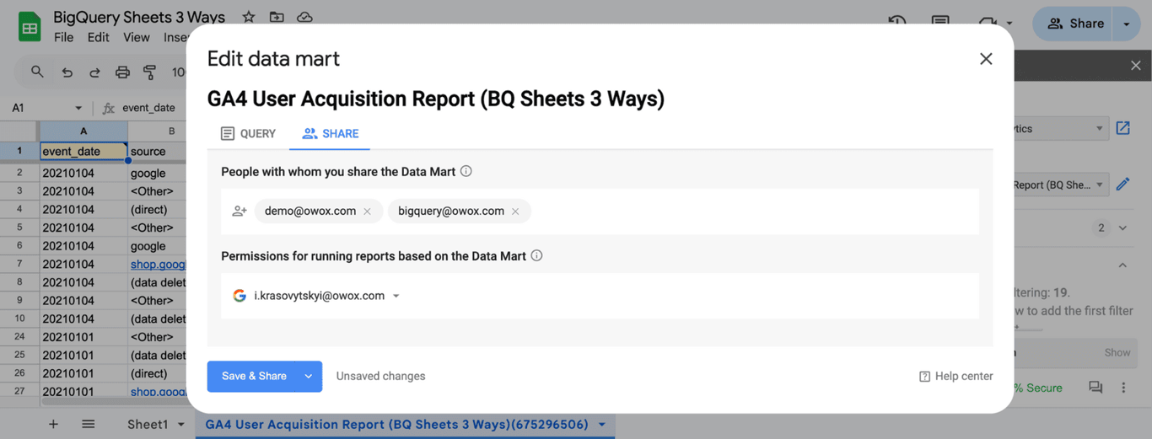The height and width of the screenshot is (439, 1152).
Task: Select row 2 cell with 20210104
Action: (x=83, y=172)
